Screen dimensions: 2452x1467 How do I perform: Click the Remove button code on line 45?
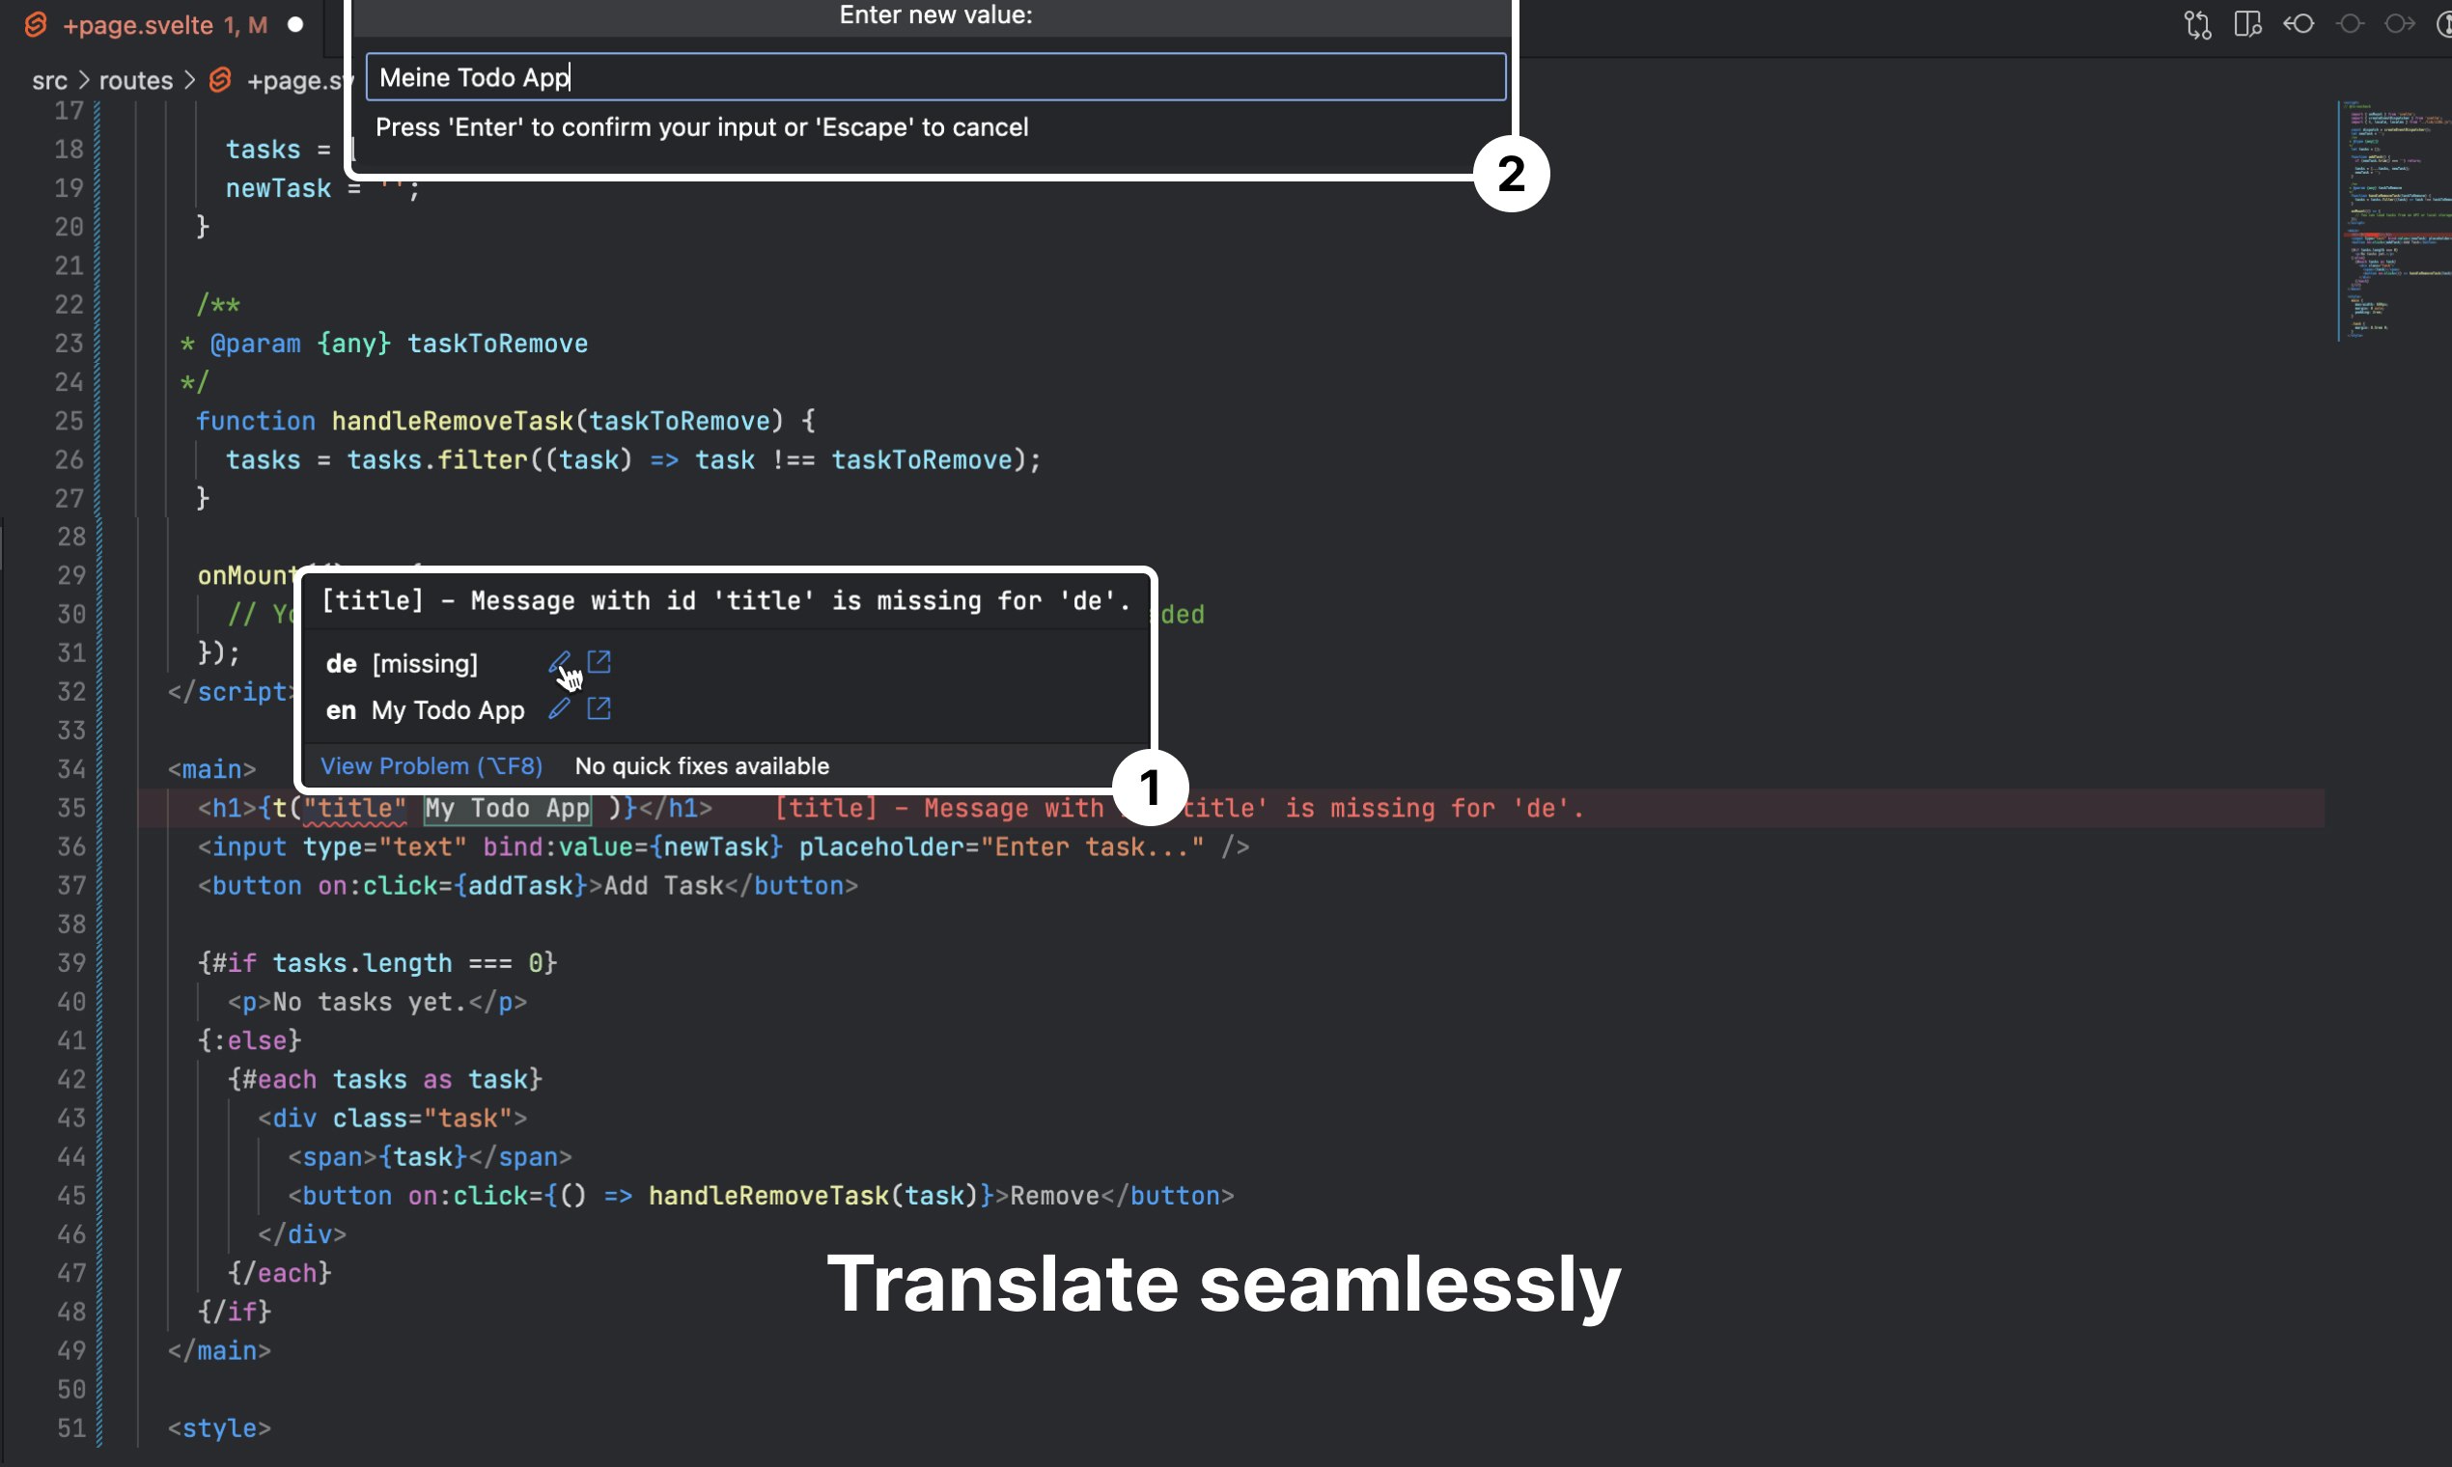762,1196
